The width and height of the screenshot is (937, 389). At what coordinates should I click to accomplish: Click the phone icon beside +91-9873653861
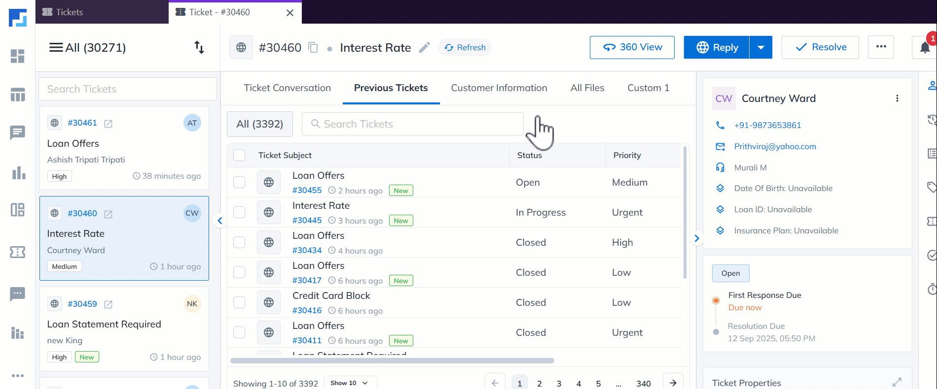(x=720, y=125)
